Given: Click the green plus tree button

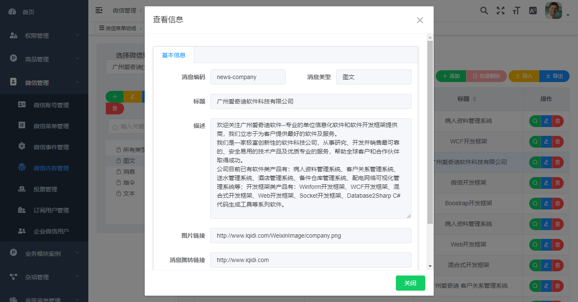Looking at the screenshot, I should click(115, 97).
